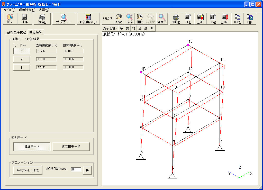Switch to the 解析条件設定 tab

[x=16, y=32]
